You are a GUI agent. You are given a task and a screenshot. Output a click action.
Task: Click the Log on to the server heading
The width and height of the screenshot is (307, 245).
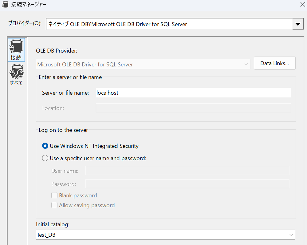point(63,130)
